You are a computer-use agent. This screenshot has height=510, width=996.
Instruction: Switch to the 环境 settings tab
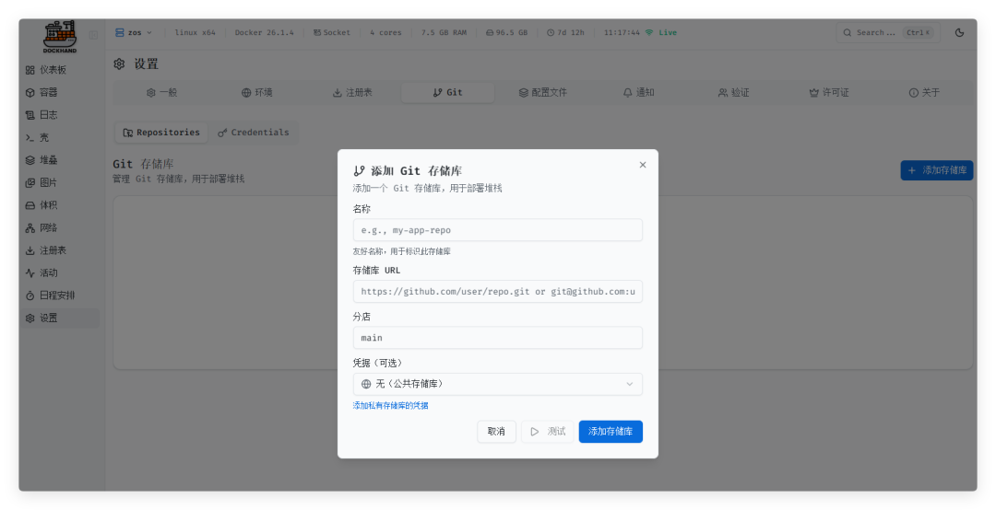pyautogui.click(x=256, y=93)
